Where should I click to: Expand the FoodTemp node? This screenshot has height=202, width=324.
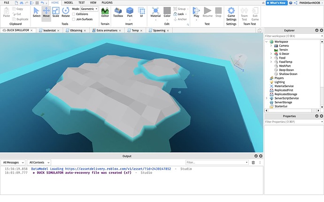tap(271, 62)
